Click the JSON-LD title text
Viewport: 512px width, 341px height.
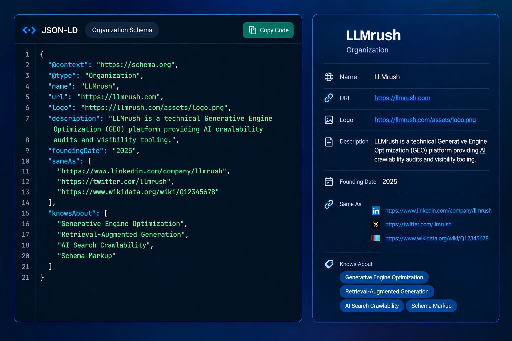point(60,30)
